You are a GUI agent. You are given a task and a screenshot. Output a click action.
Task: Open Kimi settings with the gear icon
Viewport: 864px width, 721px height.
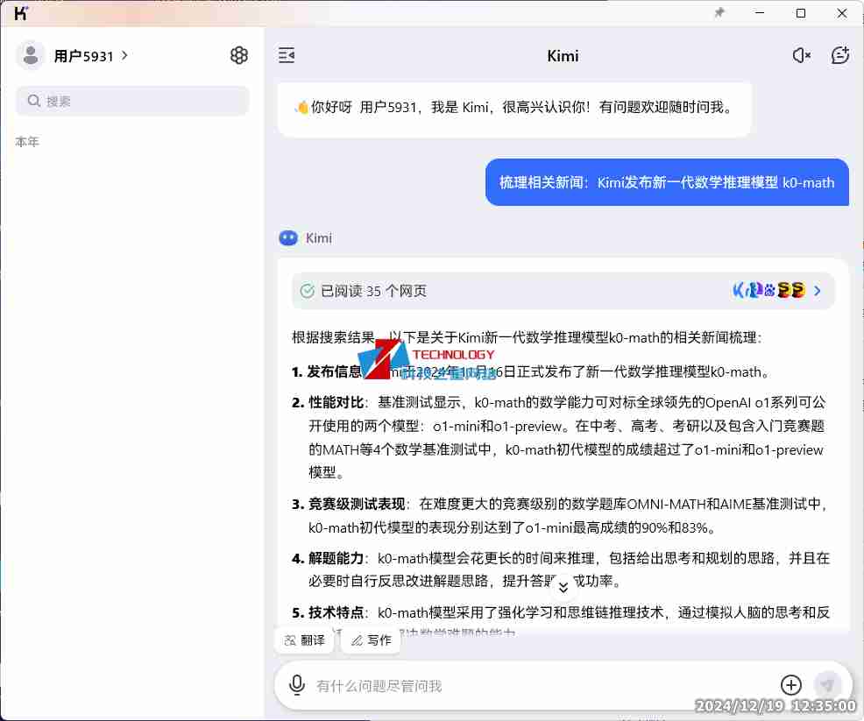pos(239,54)
